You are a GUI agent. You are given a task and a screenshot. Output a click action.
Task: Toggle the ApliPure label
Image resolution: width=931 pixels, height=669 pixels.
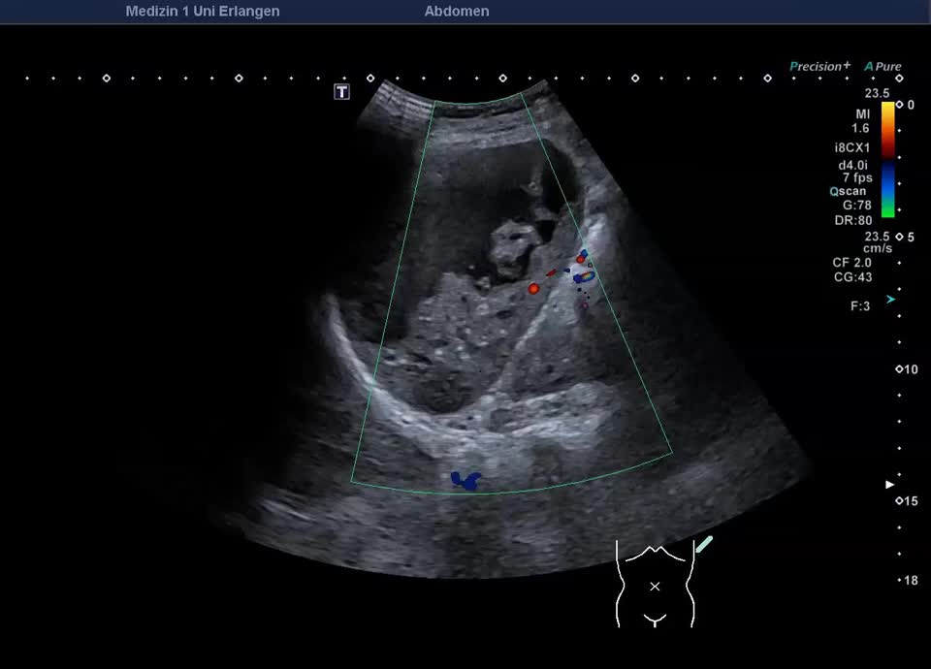coord(883,67)
